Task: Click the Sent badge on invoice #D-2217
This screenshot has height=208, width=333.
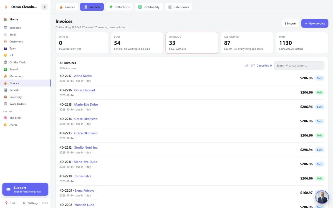Action: point(320,78)
